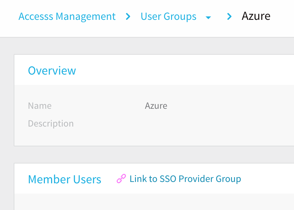Click the Azure breadcrumb title

coord(256,16)
